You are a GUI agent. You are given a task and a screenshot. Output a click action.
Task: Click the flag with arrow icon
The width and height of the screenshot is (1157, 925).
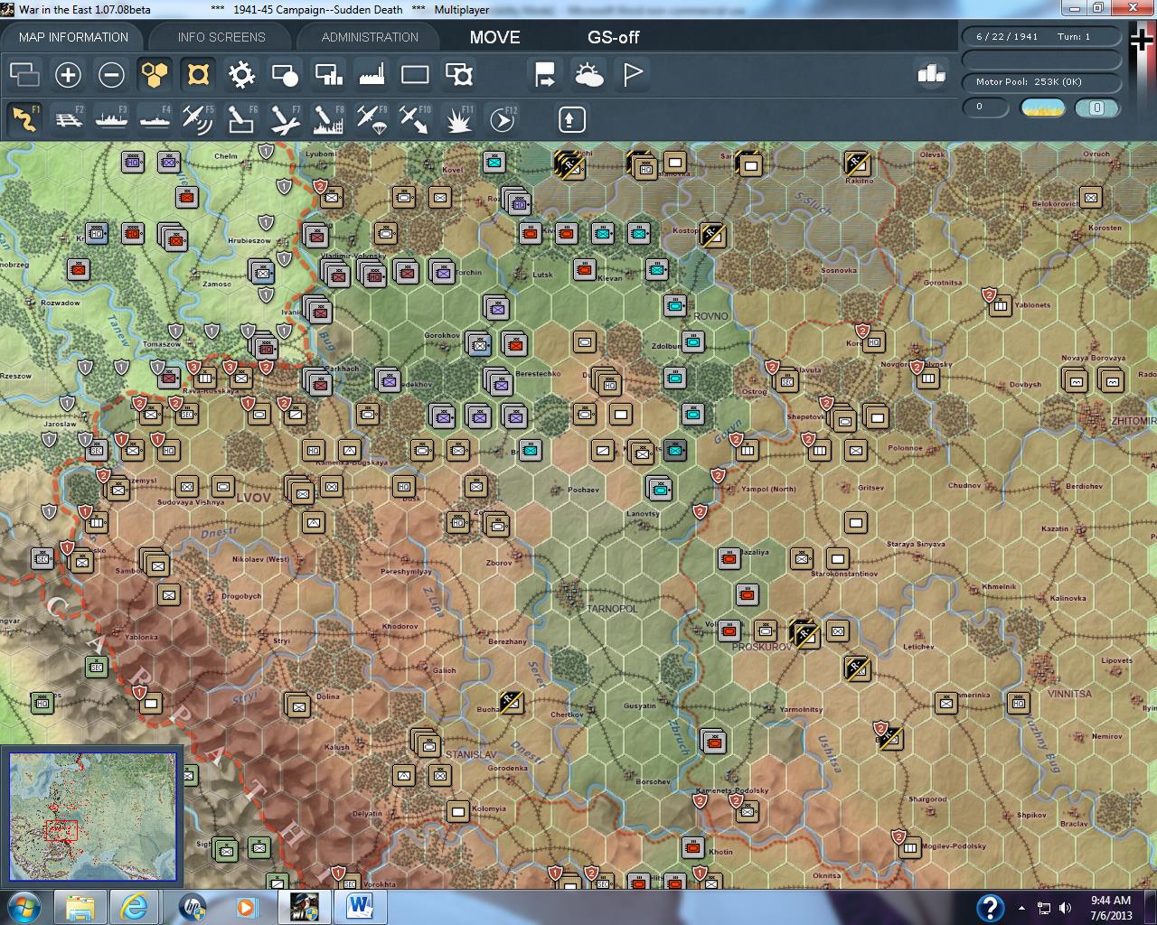(545, 75)
